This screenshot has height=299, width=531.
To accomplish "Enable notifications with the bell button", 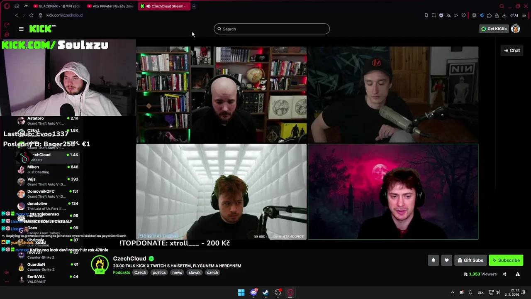I will (433, 260).
